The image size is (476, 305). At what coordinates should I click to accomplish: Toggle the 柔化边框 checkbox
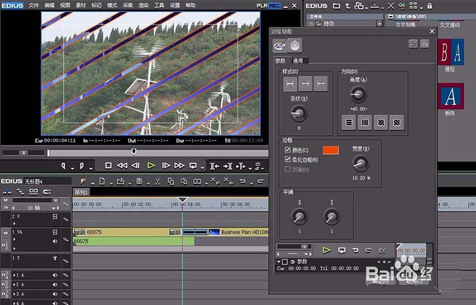[287, 159]
